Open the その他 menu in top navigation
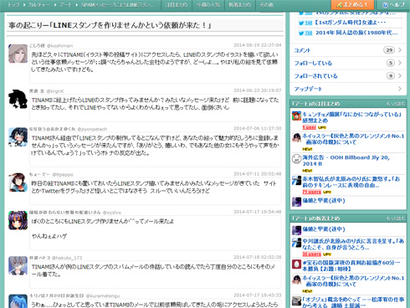 click(266, 5)
